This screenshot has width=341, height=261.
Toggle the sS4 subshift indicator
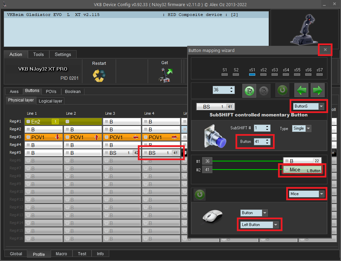pos(286,74)
